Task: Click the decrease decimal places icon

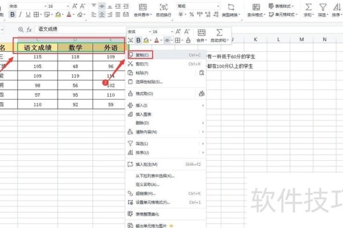Action: point(216,15)
